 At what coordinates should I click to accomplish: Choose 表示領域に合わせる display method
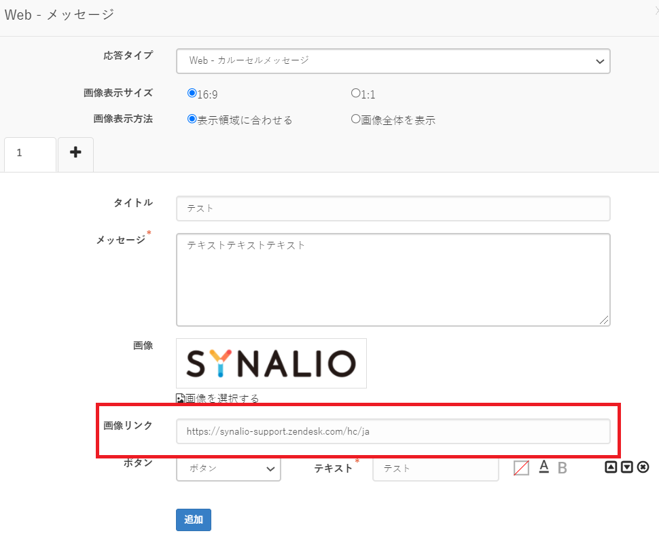click(192, 119)
